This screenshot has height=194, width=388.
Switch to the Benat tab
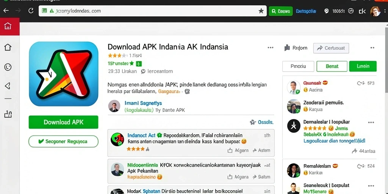point(332,66)
